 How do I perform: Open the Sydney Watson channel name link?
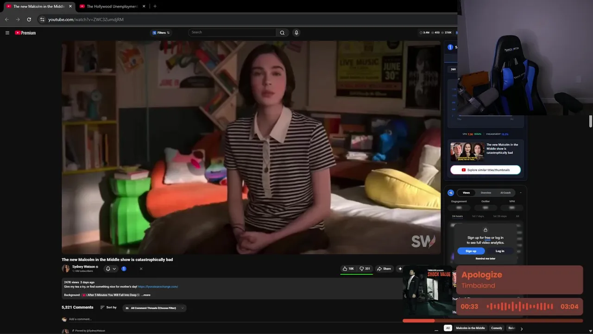coord(83,267)
